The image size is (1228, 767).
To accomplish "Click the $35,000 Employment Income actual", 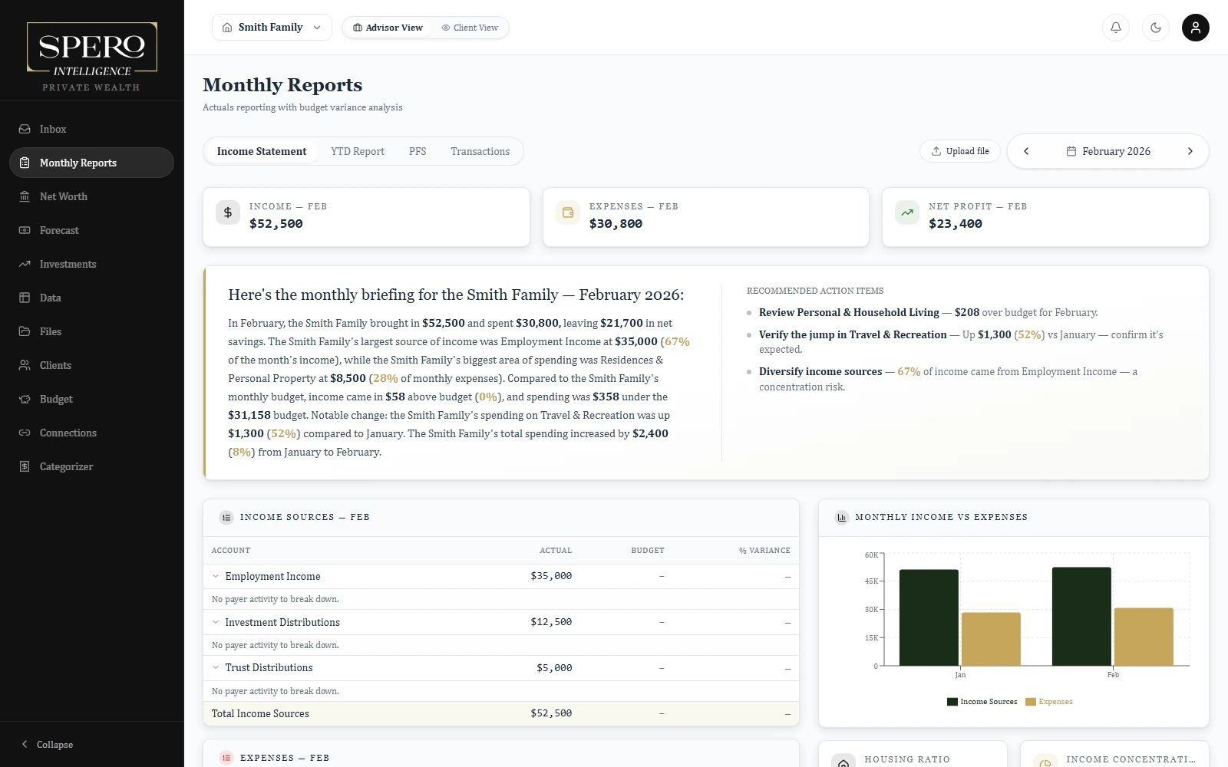I will (x=551, y=576).
